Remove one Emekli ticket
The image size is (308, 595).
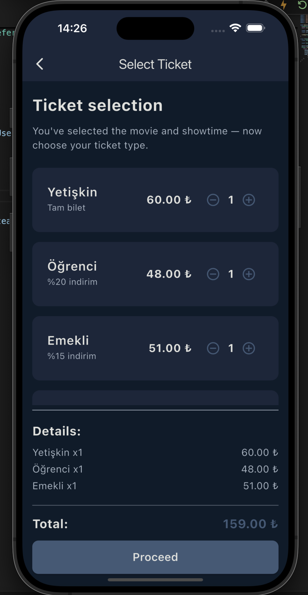(213, 348)
